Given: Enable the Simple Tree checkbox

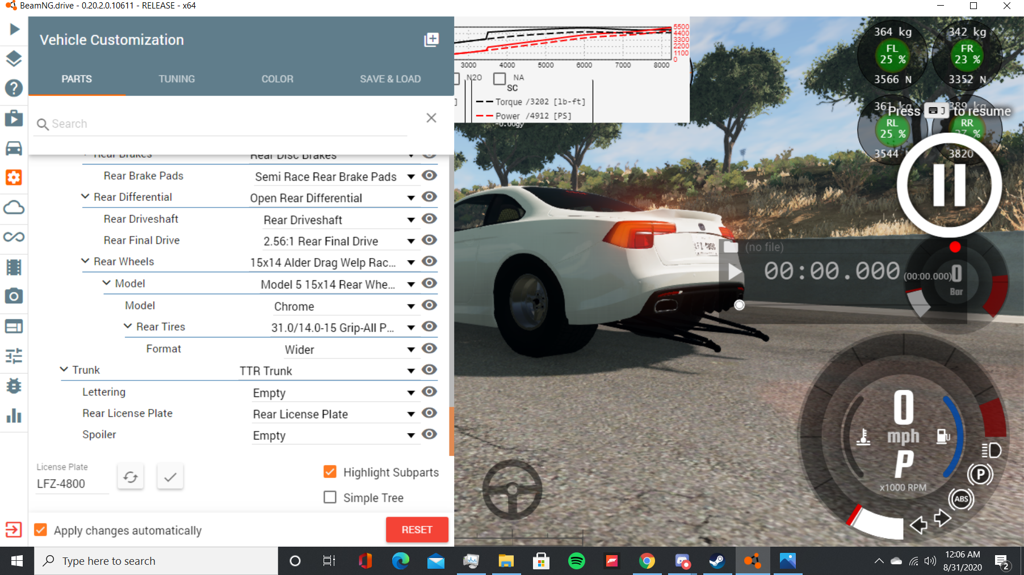Looking at the screenshot, I should point(330,497).
